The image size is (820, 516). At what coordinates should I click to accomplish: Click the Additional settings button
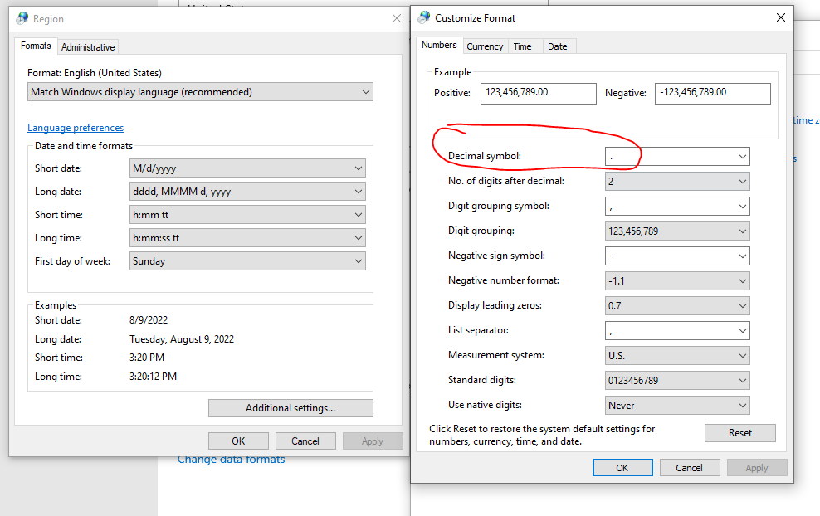tap(290, 408)
